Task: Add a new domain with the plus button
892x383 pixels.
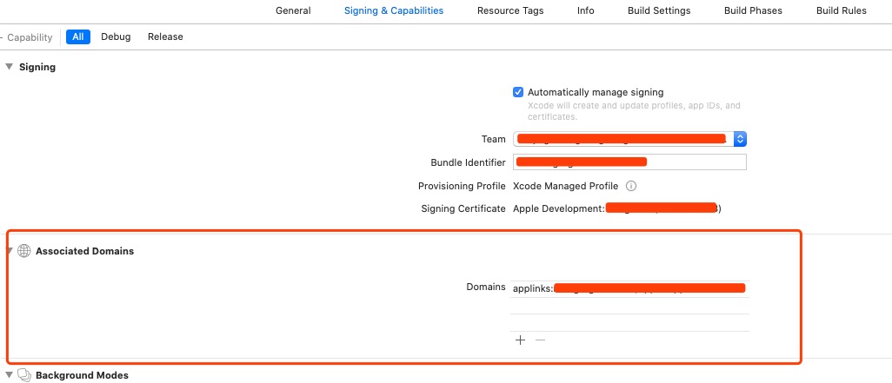Action: pos(520,340)
